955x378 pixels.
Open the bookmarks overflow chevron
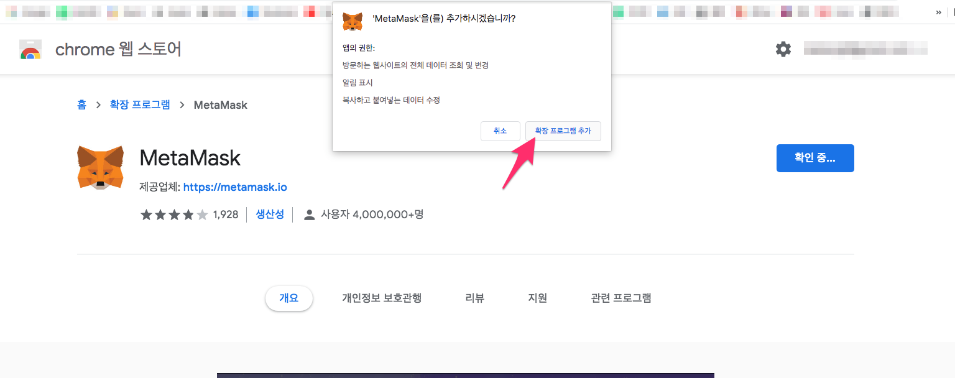pyautogui.click(x=939, y=12)
